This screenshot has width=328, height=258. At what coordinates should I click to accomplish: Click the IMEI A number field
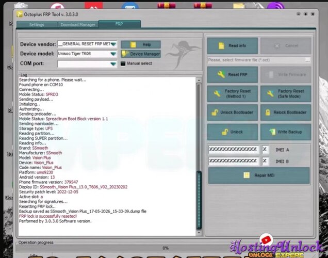tap(234, 150)
